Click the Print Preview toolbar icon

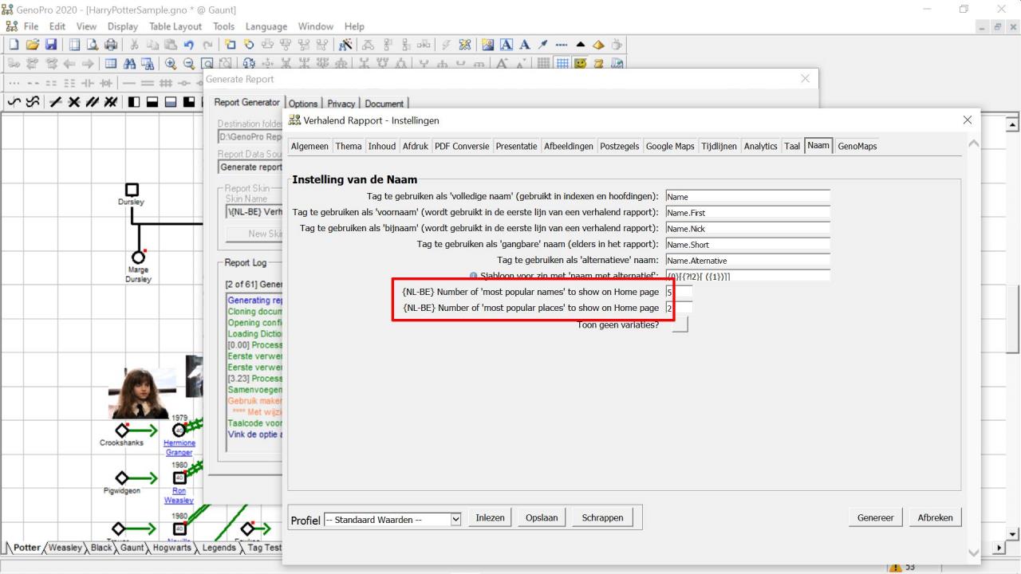pos(93,45)
